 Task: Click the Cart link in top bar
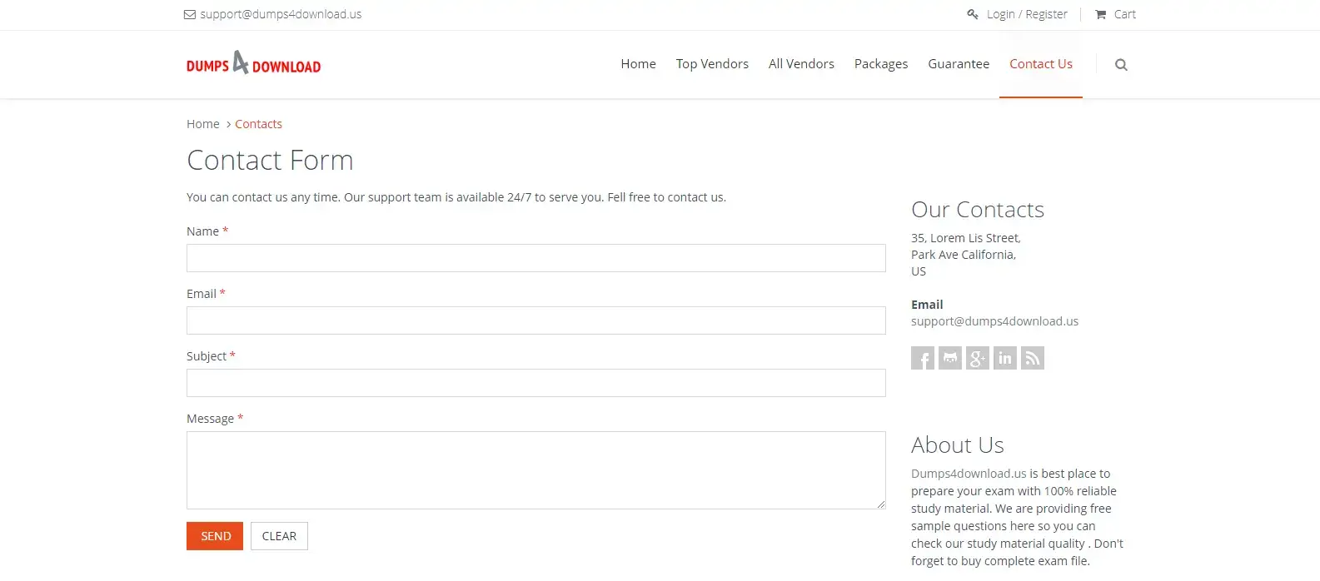point(1115,14)
